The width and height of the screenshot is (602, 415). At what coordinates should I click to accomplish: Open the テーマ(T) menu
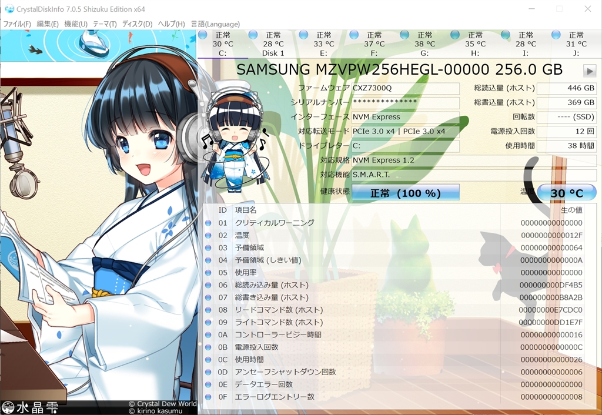(105, 24)
